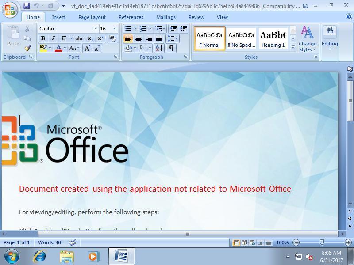Select Align Text Left
Viewport: 354px width, 265px height.
[128, 38]
